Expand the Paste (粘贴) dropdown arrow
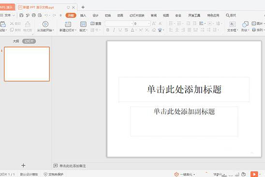265x177 pixels. (6, 30)
